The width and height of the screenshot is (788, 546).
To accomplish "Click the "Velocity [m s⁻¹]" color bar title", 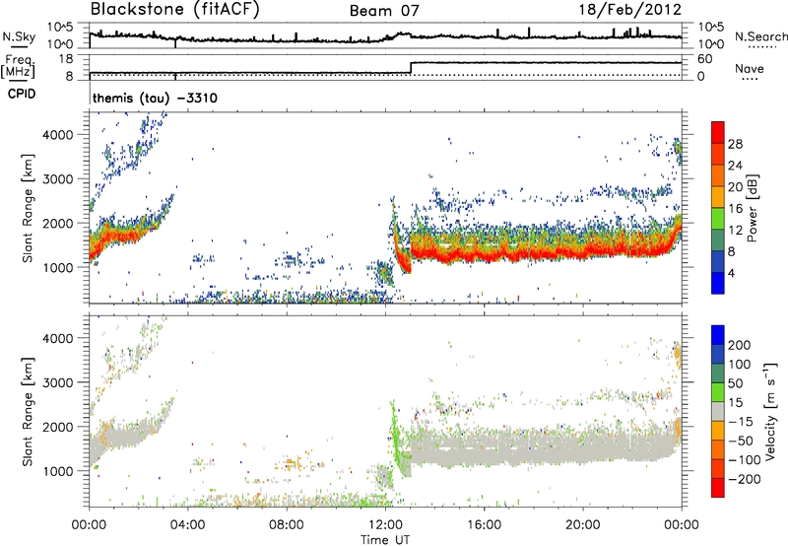I will coord(770,411).
